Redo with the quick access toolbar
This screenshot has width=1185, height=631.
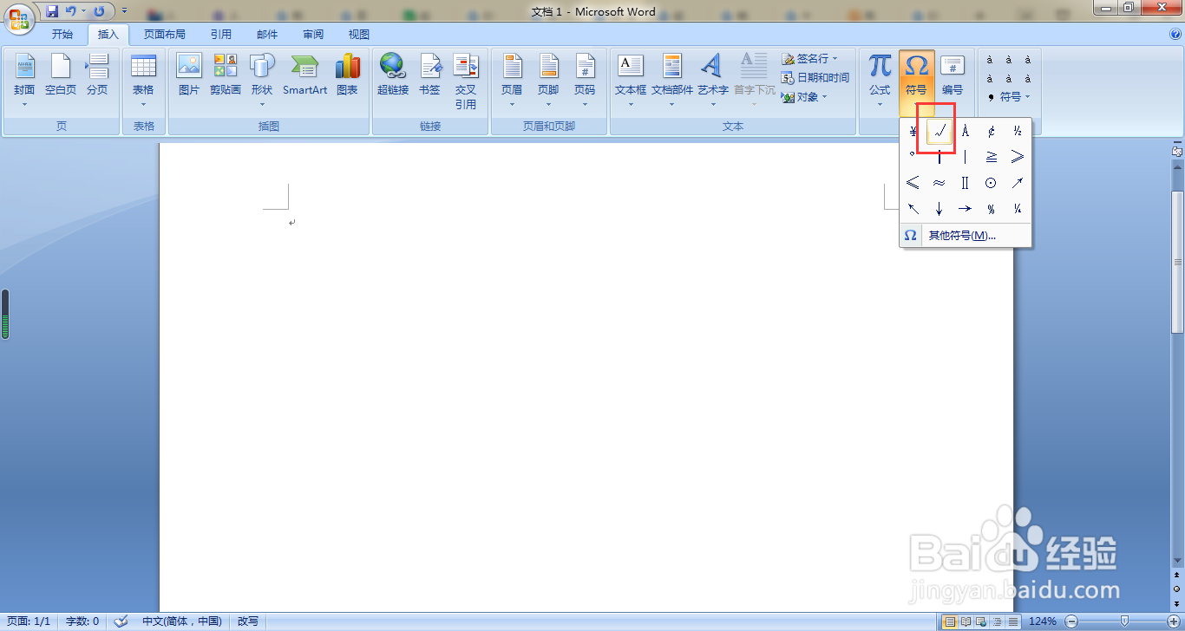pyautogui.click(x=99, y=11)
